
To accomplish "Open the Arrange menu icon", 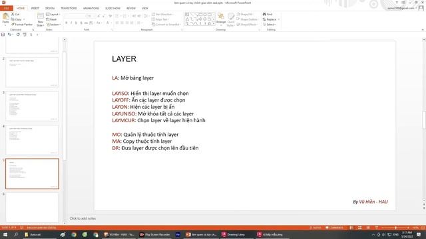I will pyautogui.click(x=221, y=19).
